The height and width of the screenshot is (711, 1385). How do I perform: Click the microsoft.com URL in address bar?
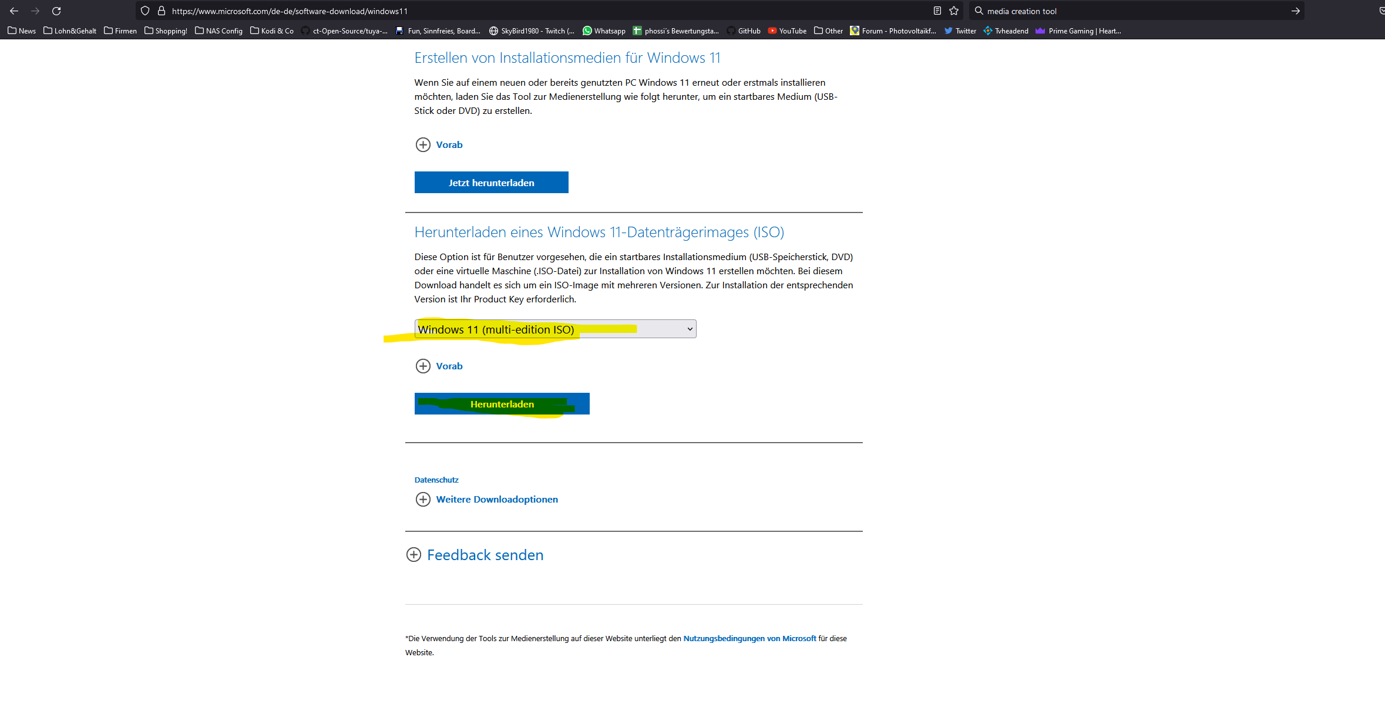290,11
